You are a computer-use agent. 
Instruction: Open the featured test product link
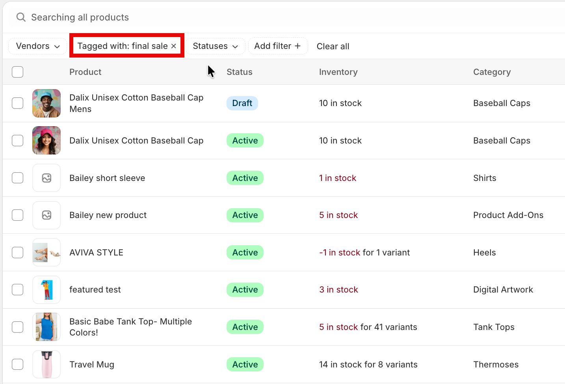[x=95, y=290]
